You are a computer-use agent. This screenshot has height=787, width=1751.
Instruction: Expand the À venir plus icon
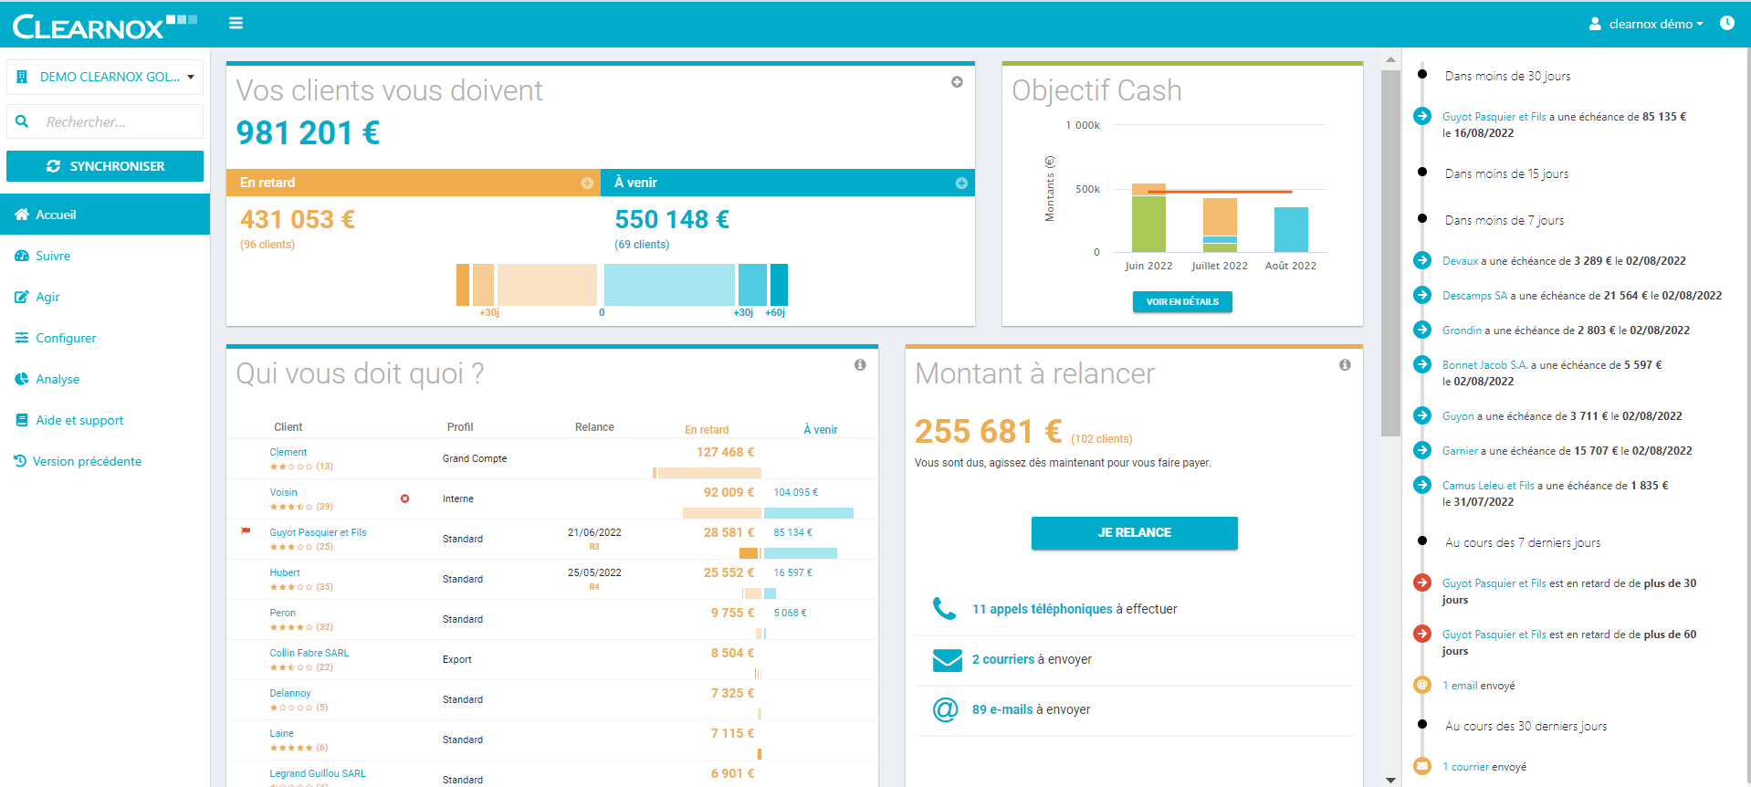(x=961, y=184)
